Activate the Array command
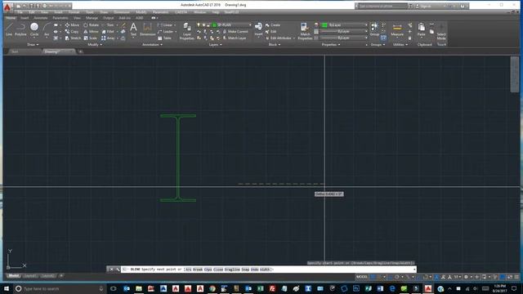This screenshot has width=523, height=294. click(108, 38)
